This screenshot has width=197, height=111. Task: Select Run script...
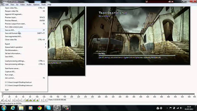click(24, 75)
